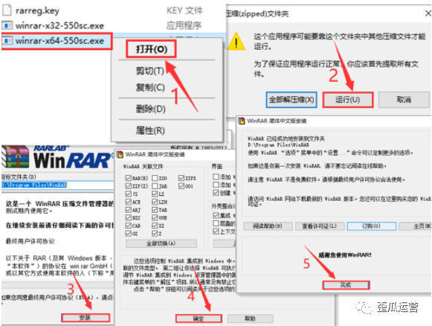Choose 剪切(T) from the context menu
This screenshot has height=326, width=432.
coord(150,71)
